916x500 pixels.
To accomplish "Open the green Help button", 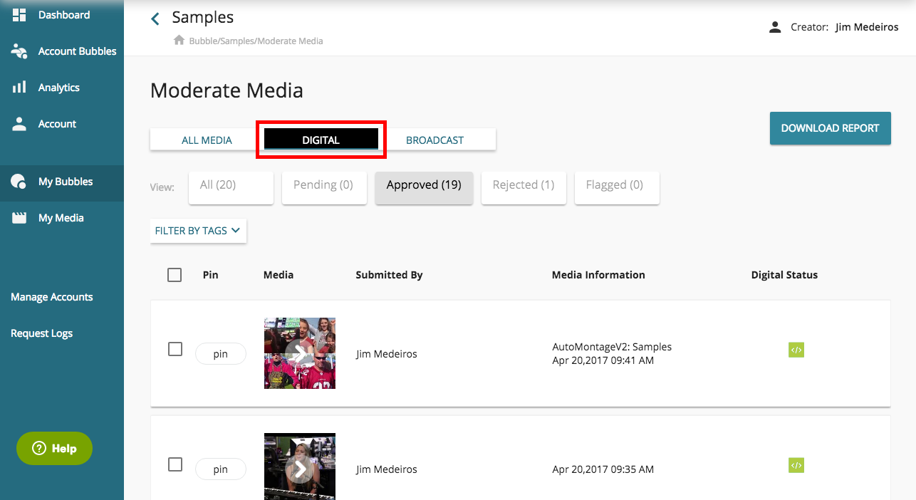I will (55, 449).
